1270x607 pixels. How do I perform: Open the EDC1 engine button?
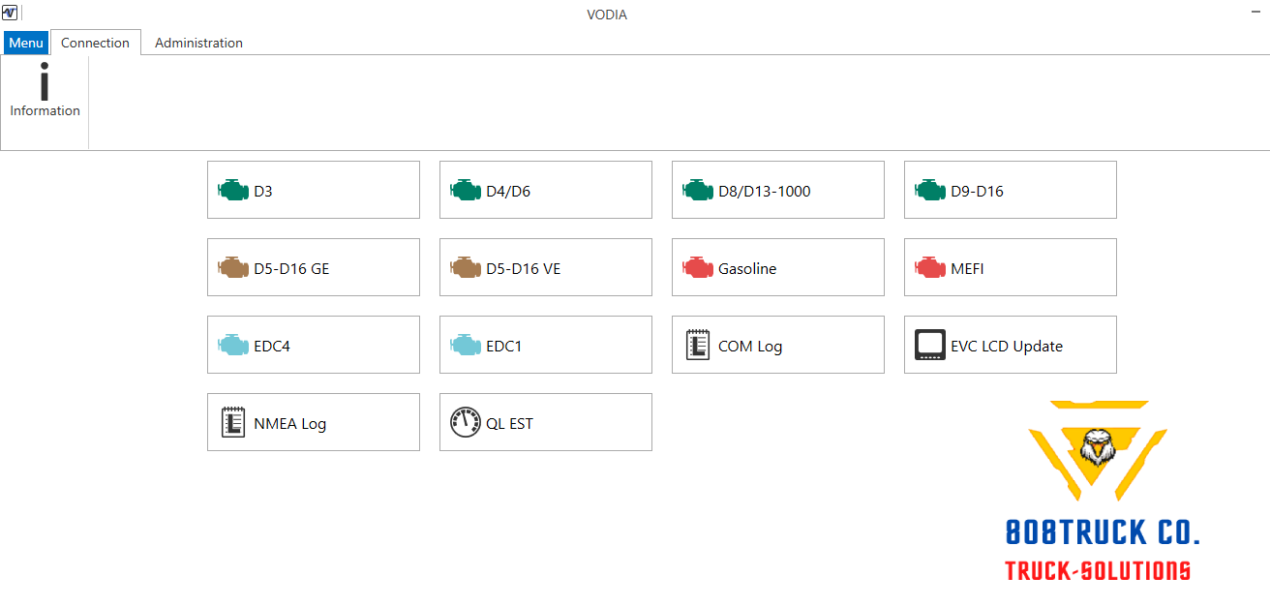pyautogui.click(x=545, y=345)
